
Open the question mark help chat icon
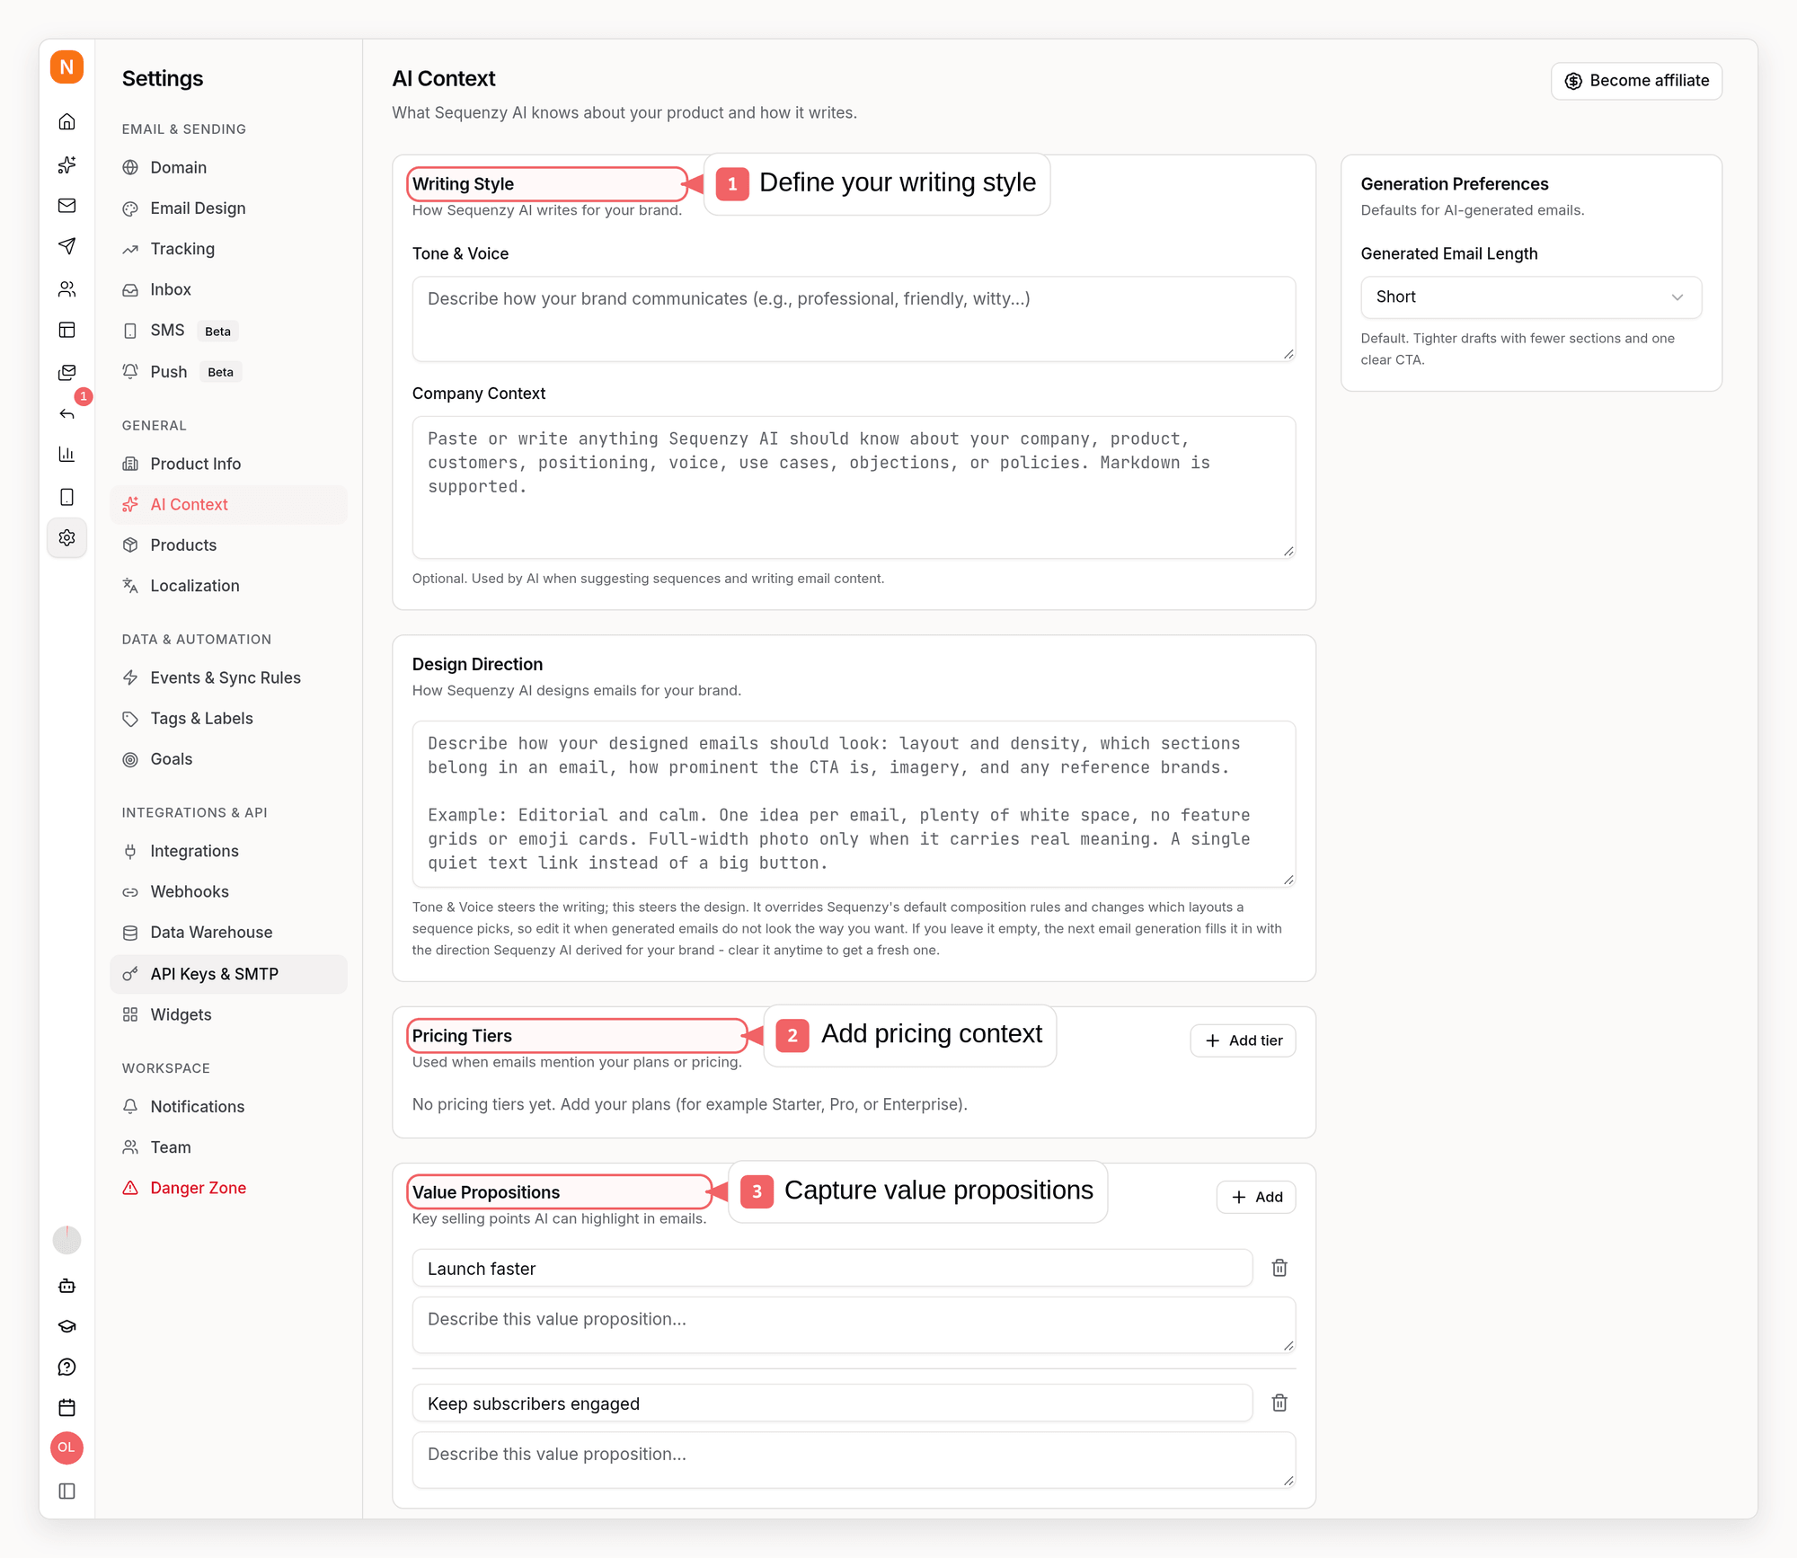66,1367
